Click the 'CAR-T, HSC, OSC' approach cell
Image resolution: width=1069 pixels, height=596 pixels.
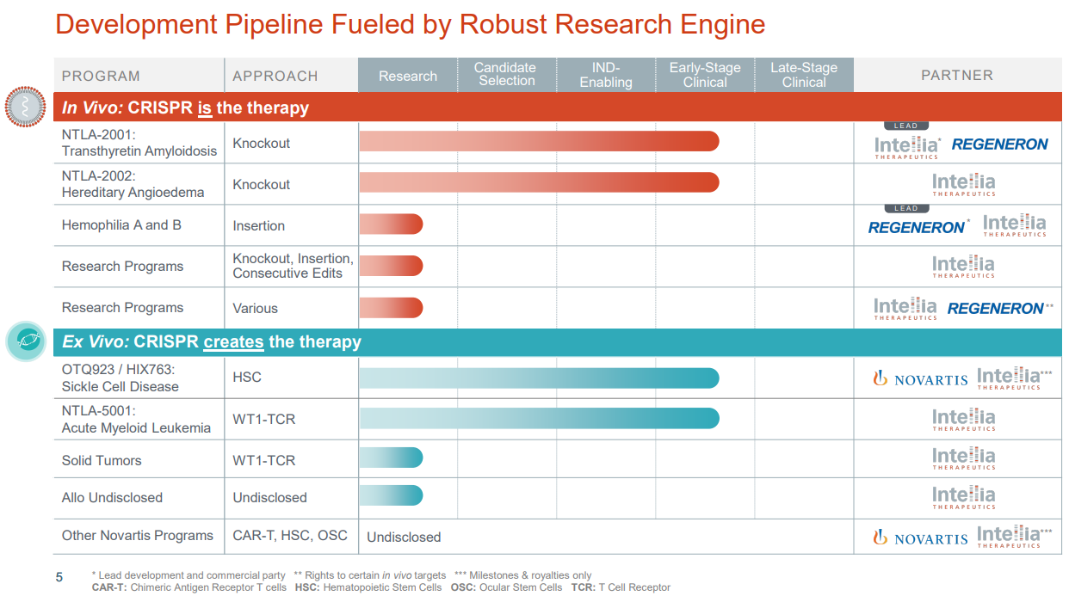point(290,535)
